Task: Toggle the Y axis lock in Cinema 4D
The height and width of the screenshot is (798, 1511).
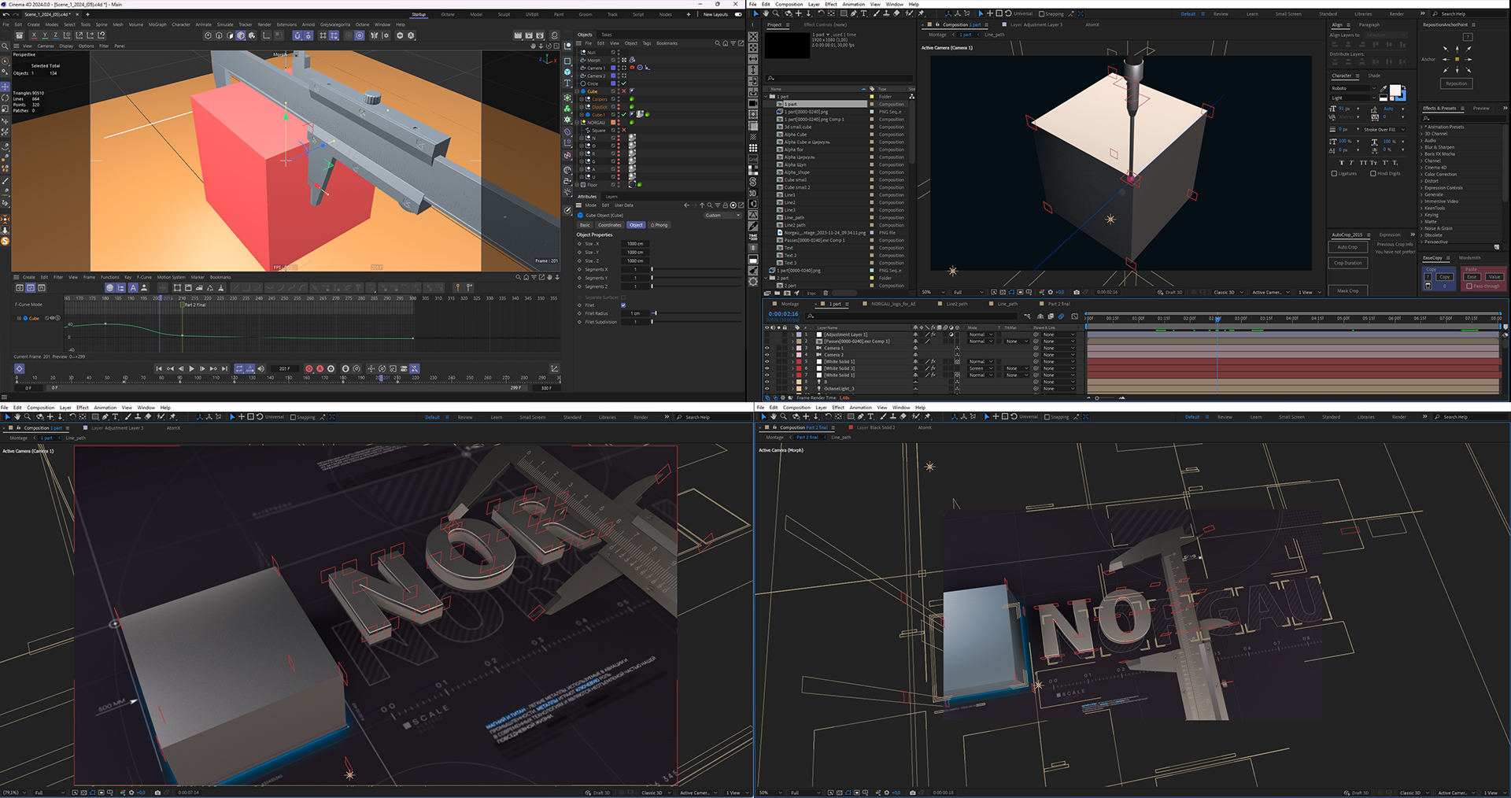Action: 45,35
